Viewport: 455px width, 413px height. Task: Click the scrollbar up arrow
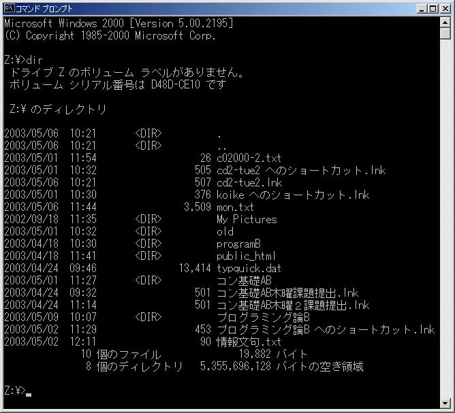tap(445, 22)
